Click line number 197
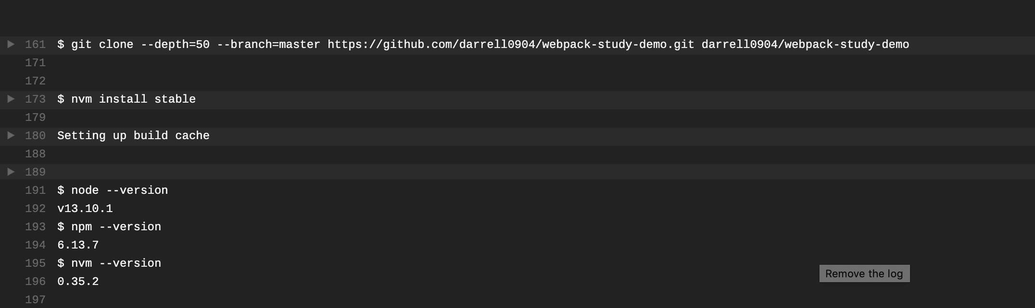1035x308 pixels. pyautogui.click(x=35, y=300)
